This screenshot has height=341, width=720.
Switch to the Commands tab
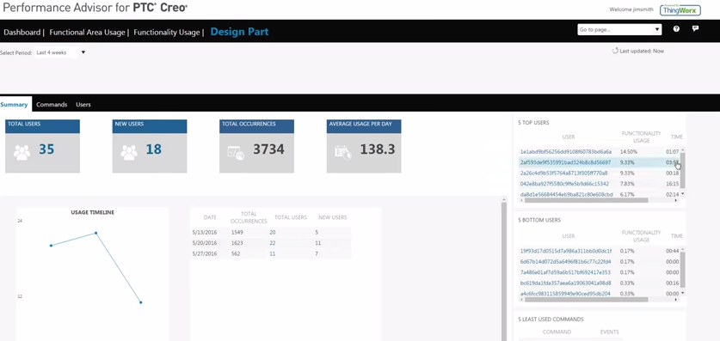click(52, 105)
